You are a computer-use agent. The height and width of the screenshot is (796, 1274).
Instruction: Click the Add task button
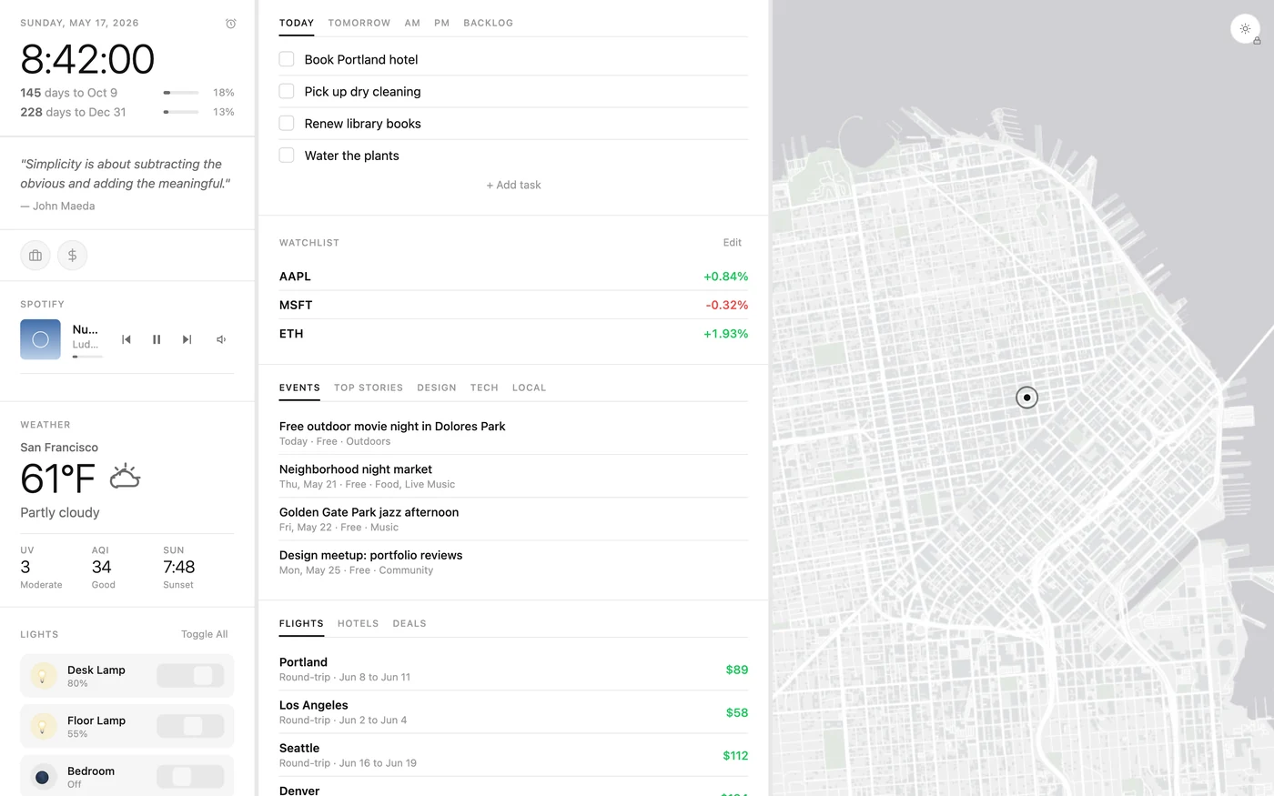513,185
